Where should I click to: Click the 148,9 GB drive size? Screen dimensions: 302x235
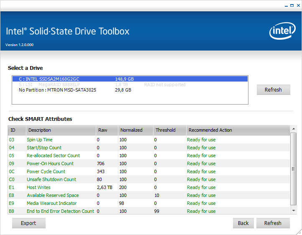pos(124,79)
